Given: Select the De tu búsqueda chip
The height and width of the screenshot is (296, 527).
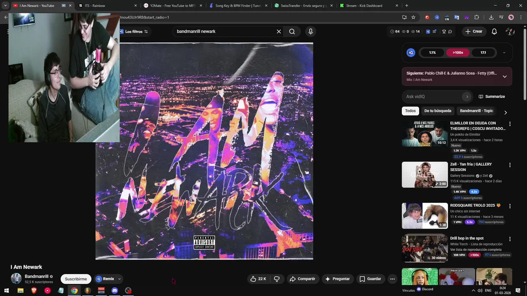Looking at the screenshot, I should pos(438,111).
